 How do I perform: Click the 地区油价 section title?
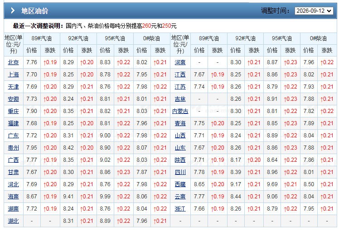[x=34, y=11]
